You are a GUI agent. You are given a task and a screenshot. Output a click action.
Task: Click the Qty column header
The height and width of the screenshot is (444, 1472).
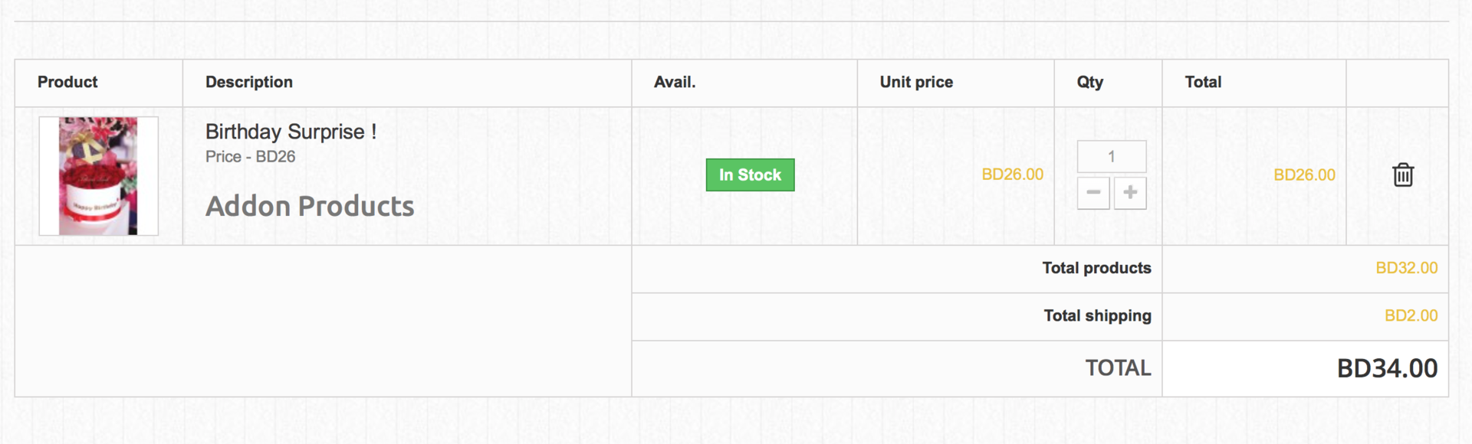tap(1089, 82)
